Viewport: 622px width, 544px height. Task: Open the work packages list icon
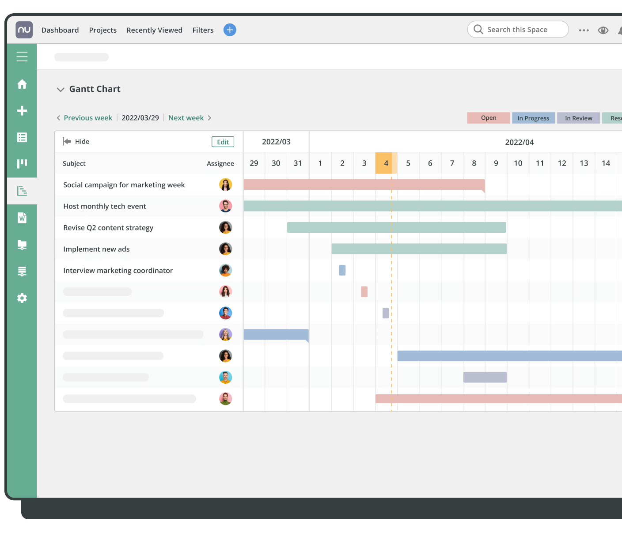coord(22,137)
